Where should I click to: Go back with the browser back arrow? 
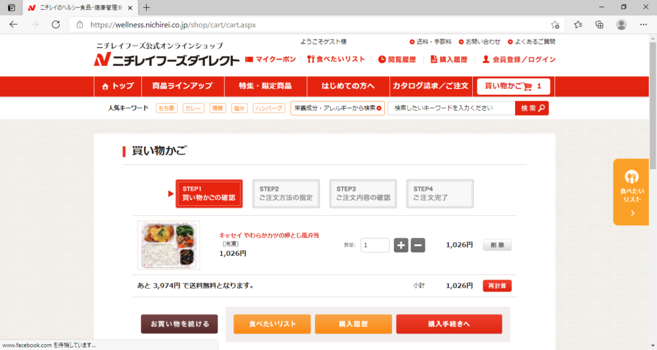tap(13, 25)
